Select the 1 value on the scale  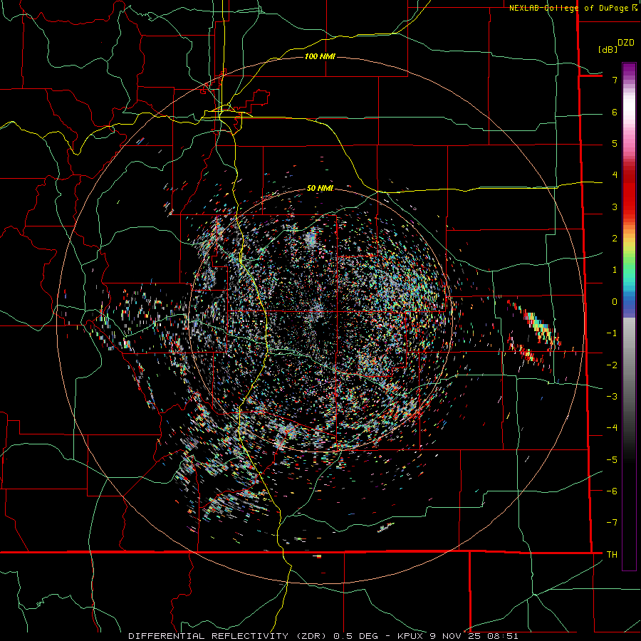pos(615,270)
